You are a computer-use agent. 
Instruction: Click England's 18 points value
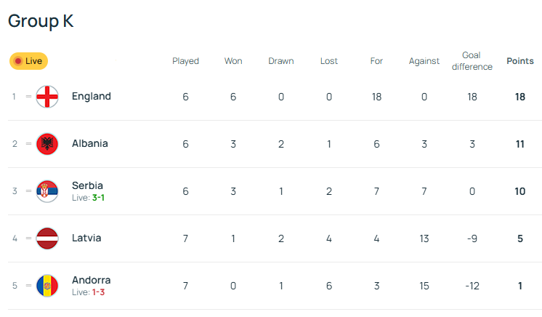click(519, 97)
